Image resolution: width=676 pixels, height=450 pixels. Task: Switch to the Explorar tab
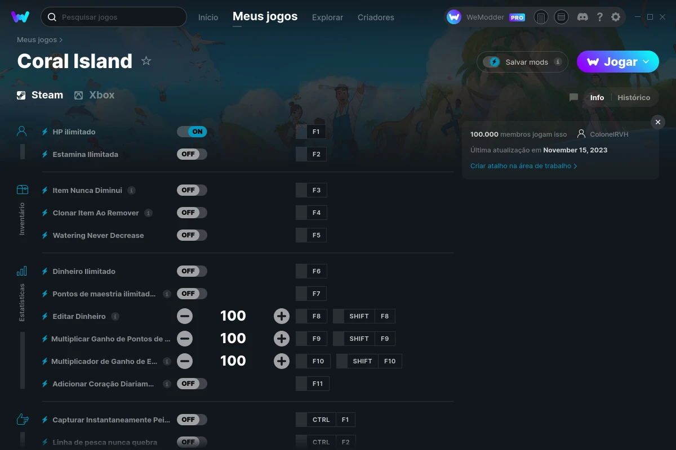[327, 17]
